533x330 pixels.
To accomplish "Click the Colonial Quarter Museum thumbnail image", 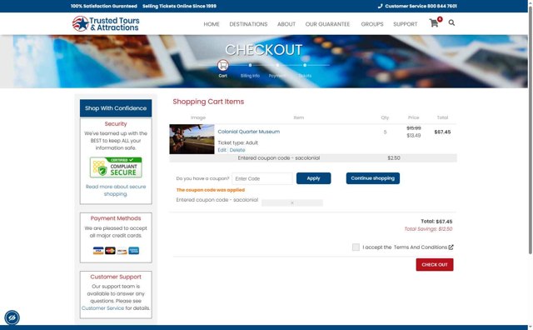I will [x=192, y=139].
